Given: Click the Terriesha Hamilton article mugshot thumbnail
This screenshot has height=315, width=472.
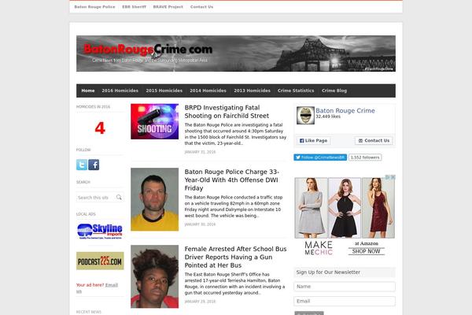Looking at the screenshot, I should point(154,276).
